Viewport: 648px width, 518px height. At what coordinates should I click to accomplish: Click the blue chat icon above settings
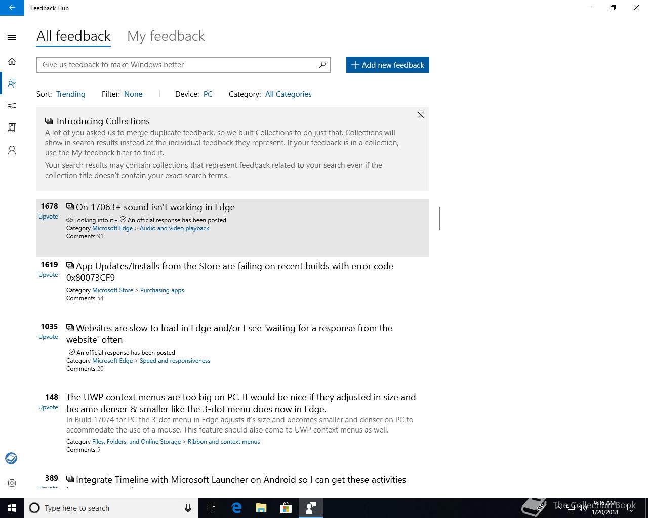click(x=11, y=458)
